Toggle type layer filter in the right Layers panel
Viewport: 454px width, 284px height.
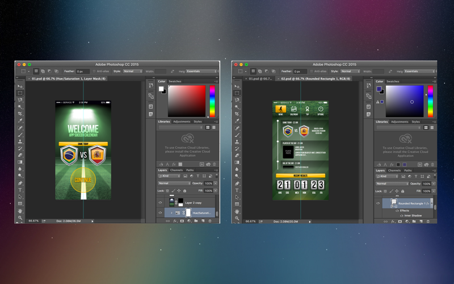pos(416,176)
